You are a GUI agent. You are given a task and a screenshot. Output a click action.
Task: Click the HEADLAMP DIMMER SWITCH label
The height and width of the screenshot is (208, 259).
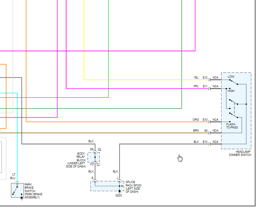click(x=240, y=153)
